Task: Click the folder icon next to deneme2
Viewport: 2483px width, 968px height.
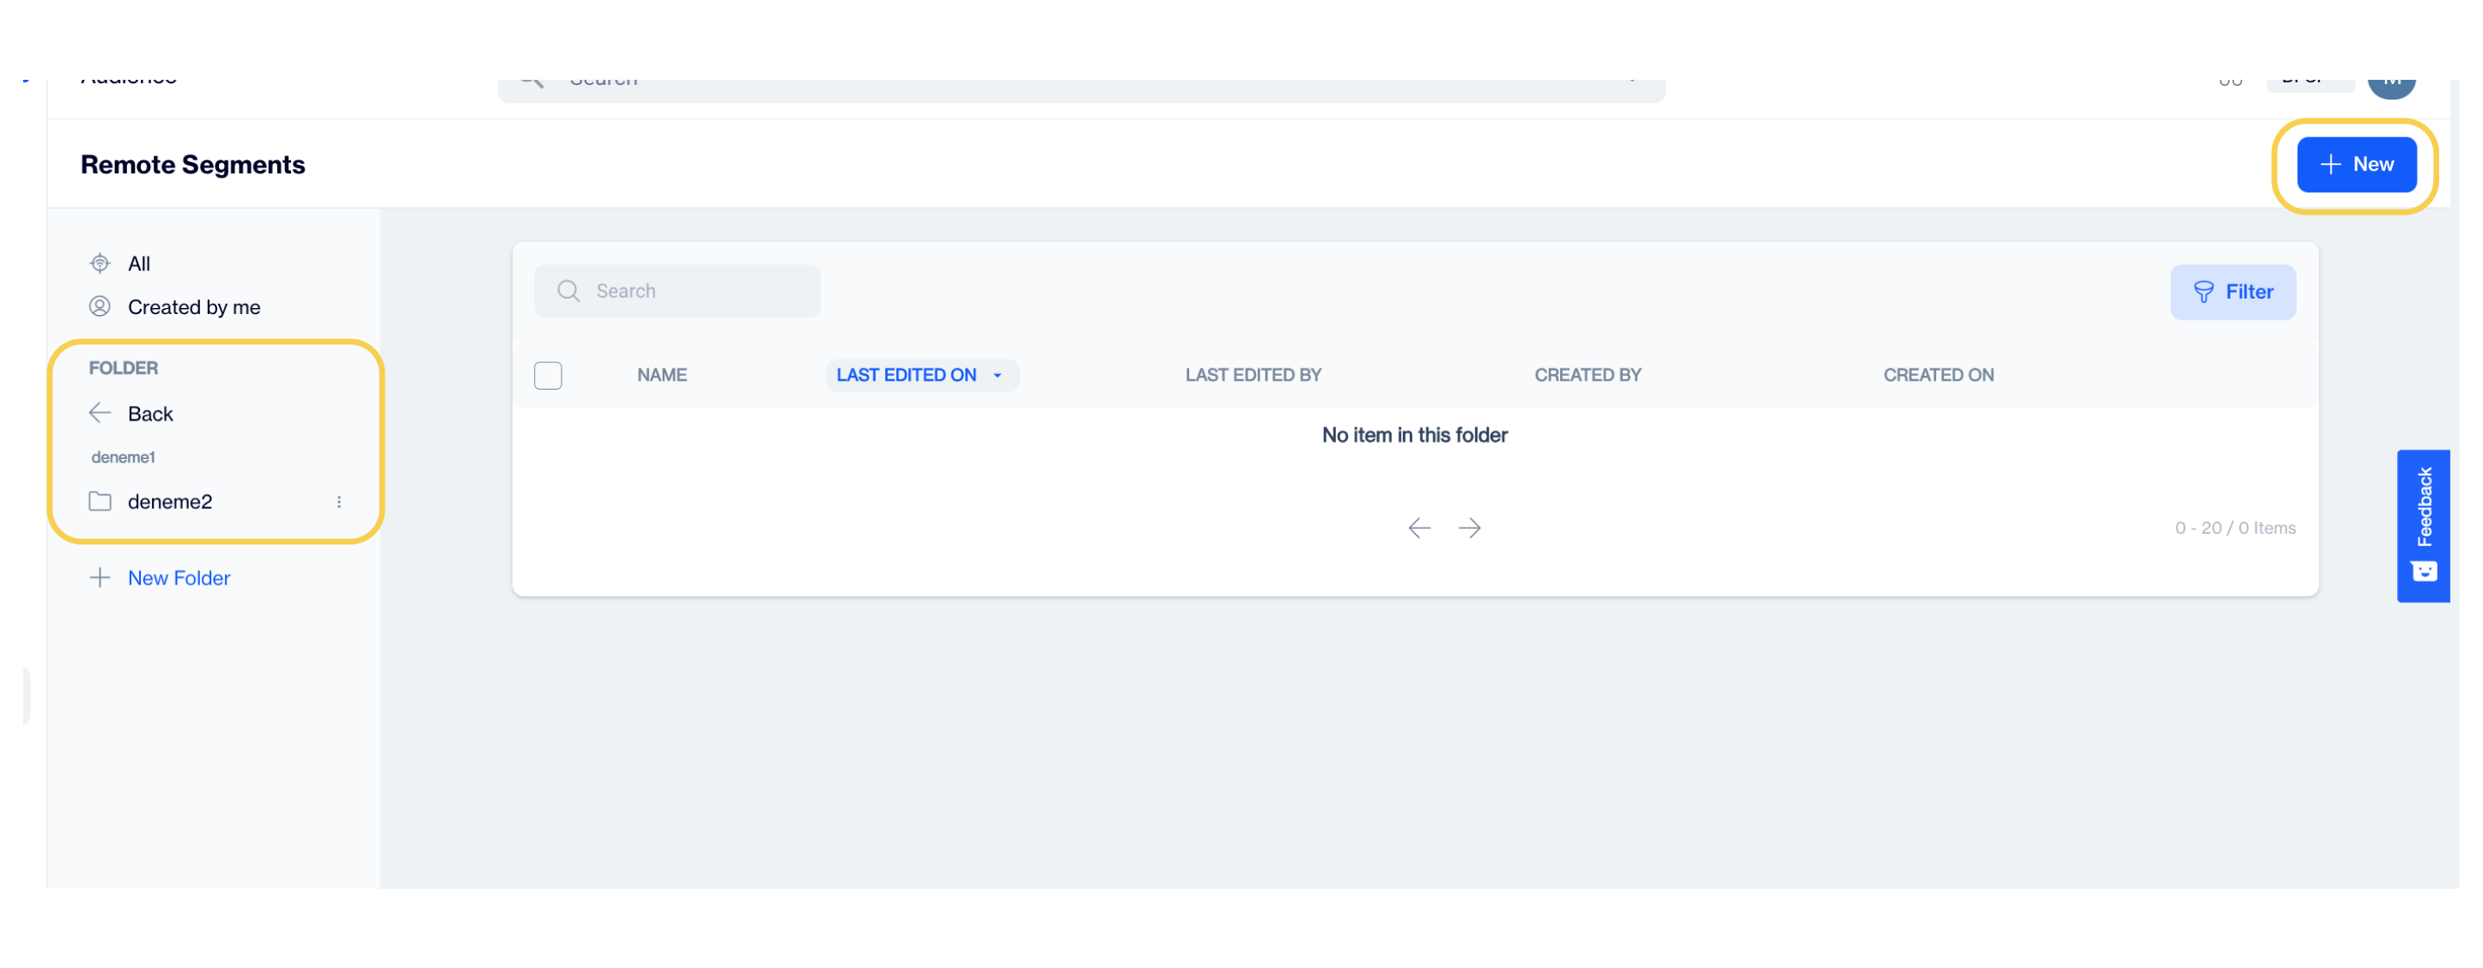Action: point(100,501)
